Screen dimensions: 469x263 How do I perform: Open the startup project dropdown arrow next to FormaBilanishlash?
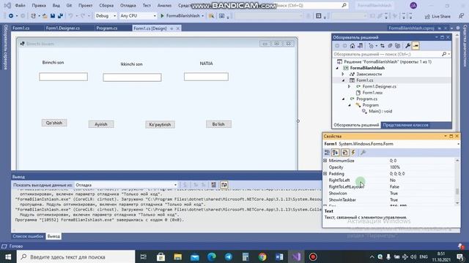202,16
